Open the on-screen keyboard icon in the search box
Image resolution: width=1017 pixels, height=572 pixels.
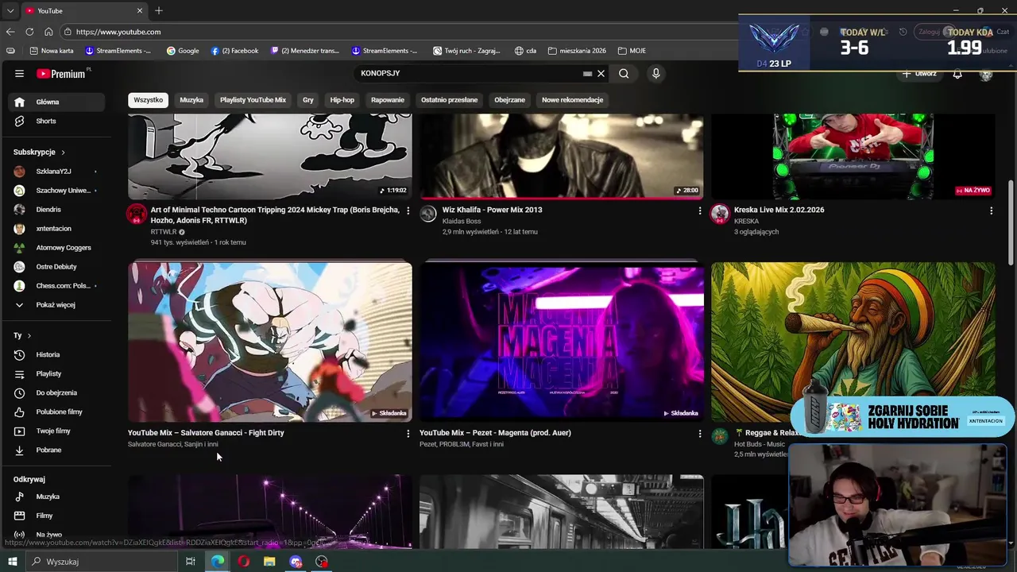(587, 73)
